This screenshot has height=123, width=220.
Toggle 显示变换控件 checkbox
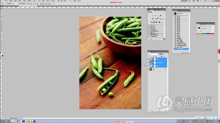(x=19, y=4)
